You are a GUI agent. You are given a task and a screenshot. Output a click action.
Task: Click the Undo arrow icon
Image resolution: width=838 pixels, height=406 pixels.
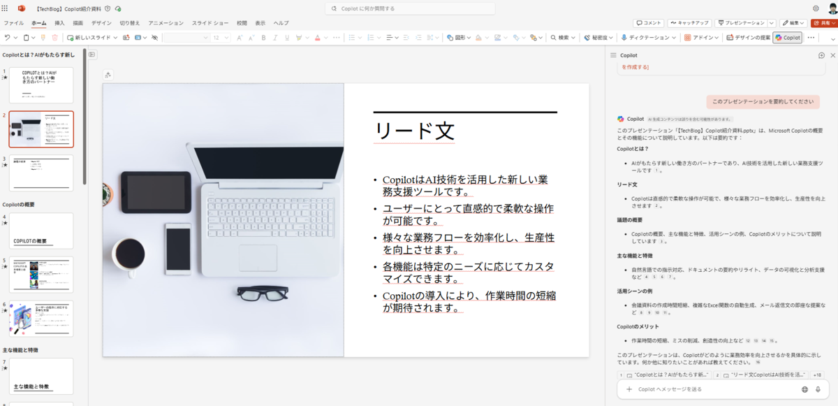click(7, 38)
